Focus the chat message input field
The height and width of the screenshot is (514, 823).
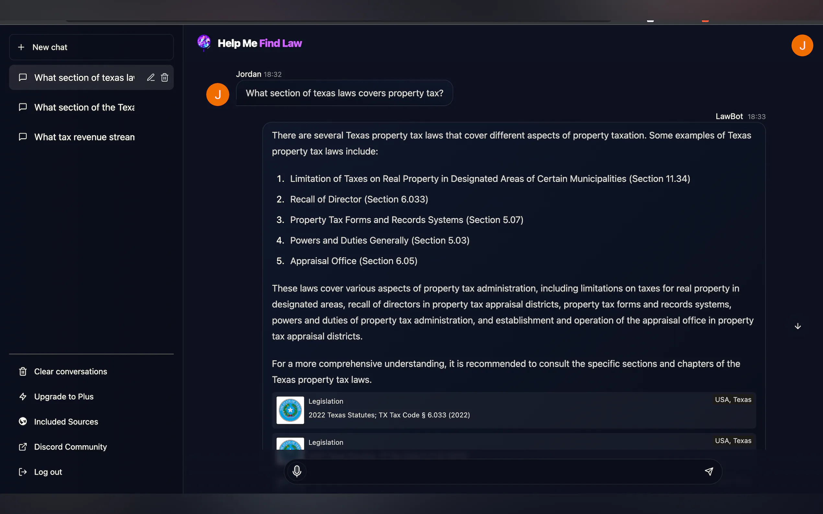504,472
